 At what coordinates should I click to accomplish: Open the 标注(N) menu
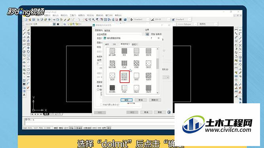tap(90, 15)
